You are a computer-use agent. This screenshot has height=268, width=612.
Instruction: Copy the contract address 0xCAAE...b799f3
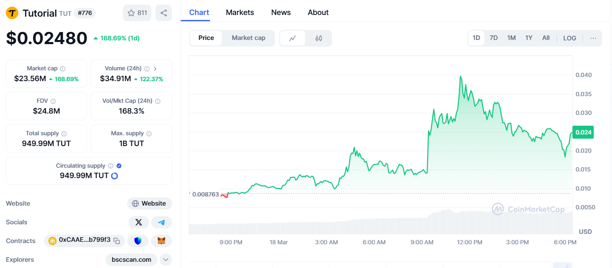point(117,241)
